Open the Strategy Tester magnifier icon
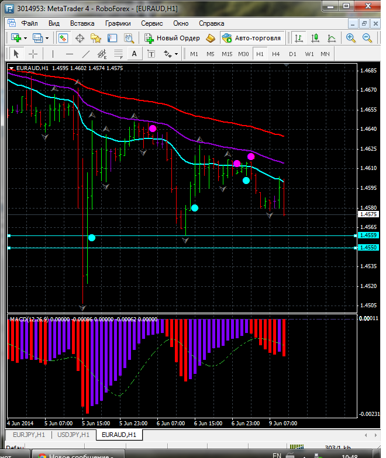 click(x=129, y=39)
